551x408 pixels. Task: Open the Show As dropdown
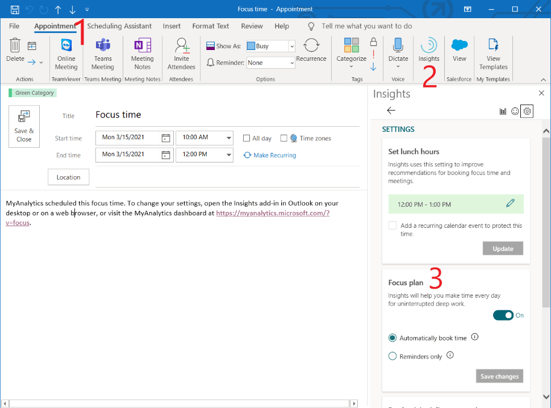point(290,45)
